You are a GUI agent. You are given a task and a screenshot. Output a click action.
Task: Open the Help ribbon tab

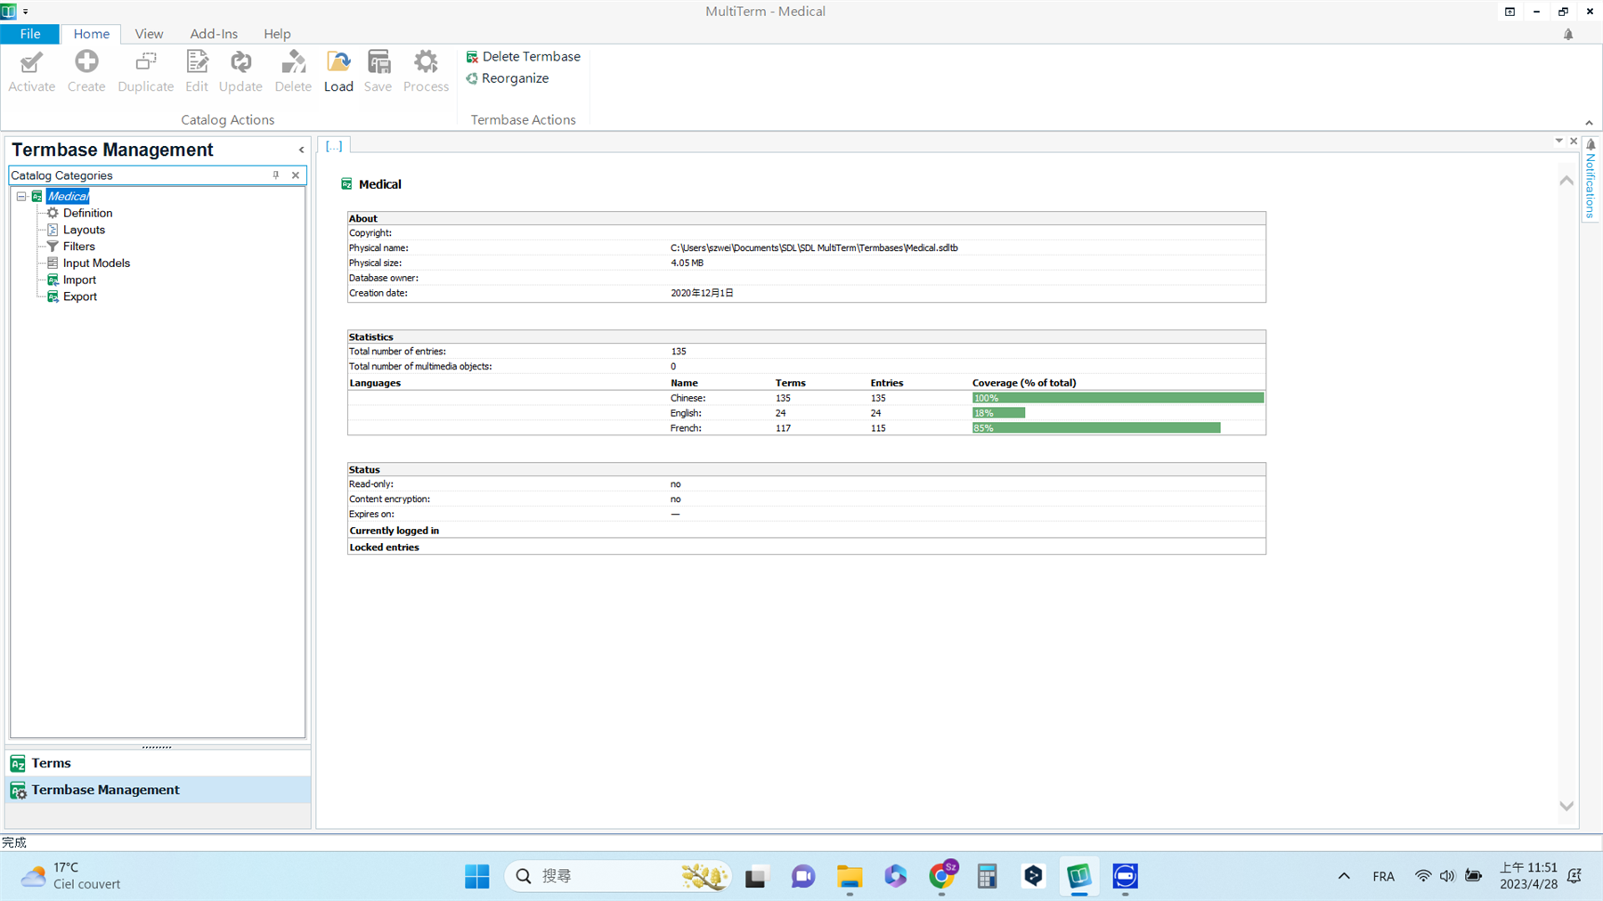277,34
